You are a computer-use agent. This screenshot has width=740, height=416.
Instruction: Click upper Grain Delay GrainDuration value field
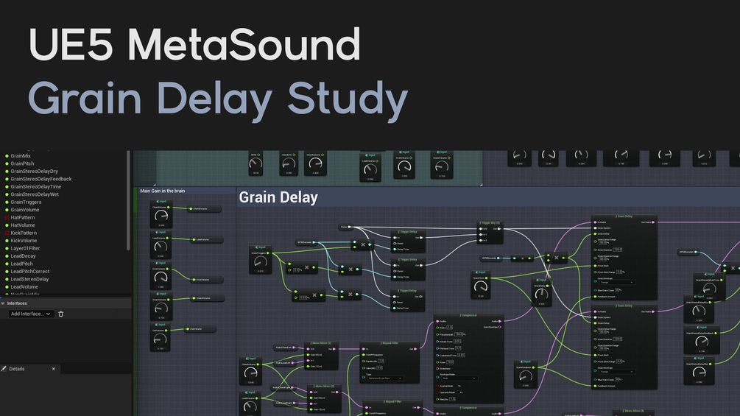617,250
